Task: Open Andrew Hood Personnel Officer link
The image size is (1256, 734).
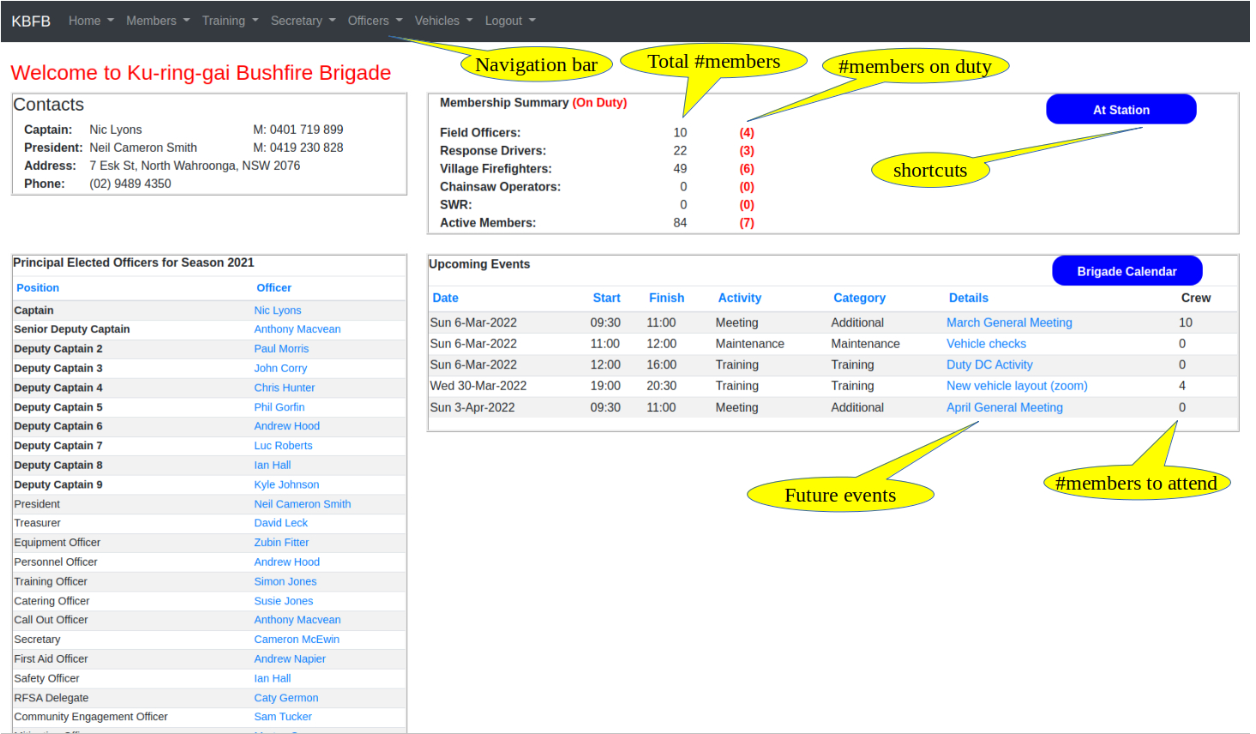Action: click(286, 563)
